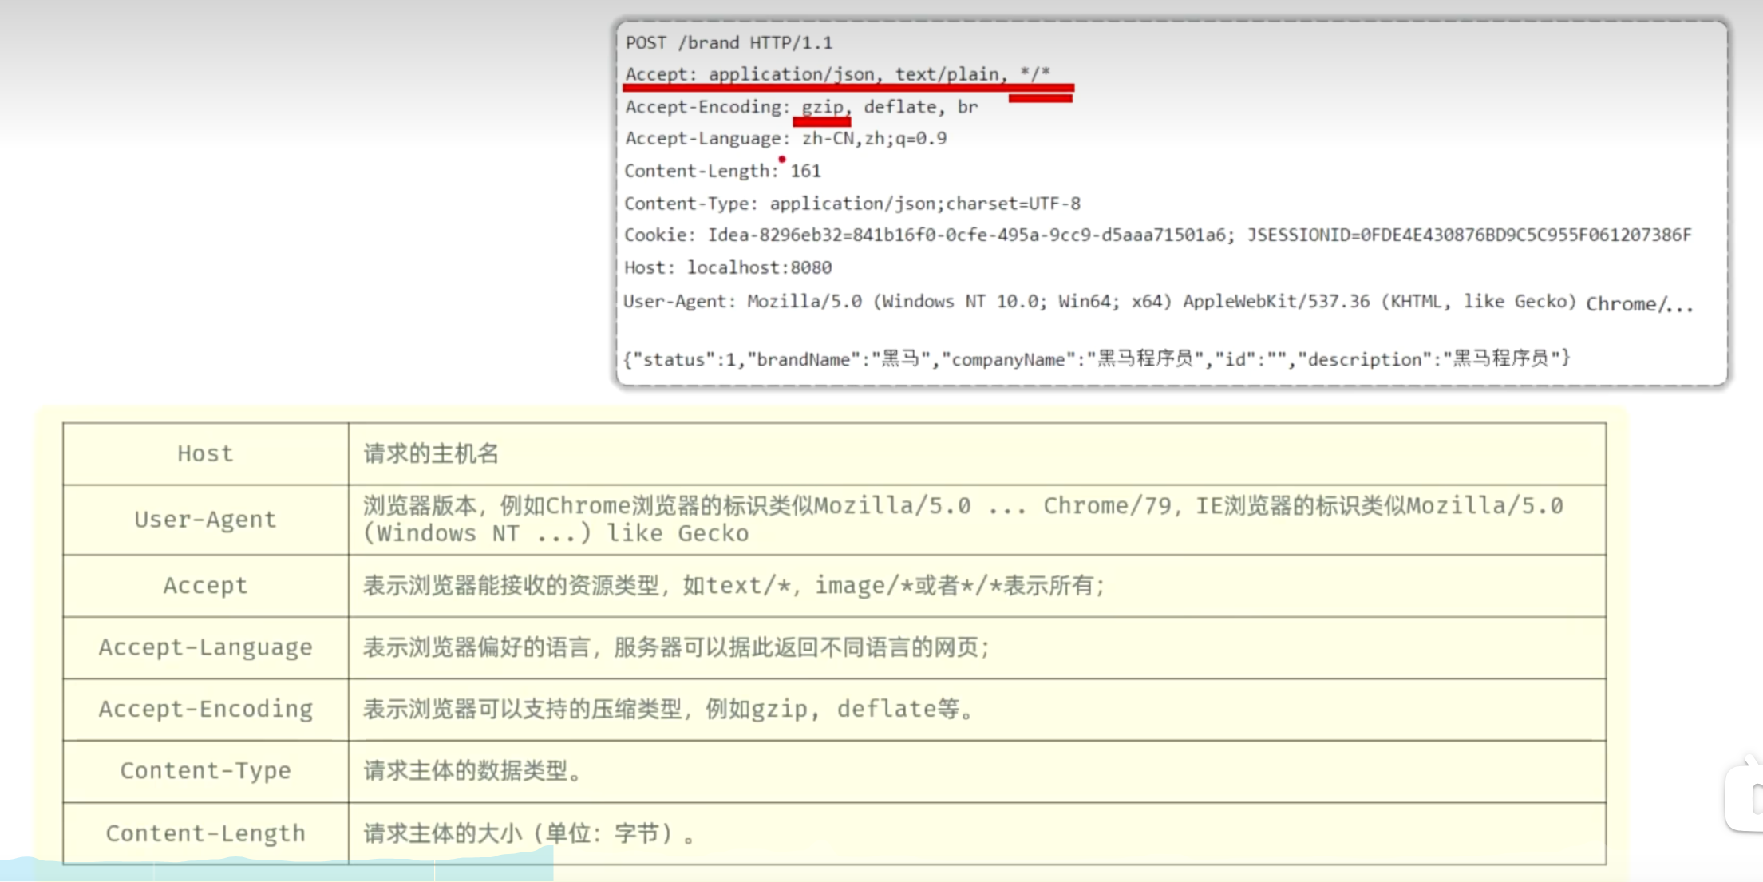The height and width of the screenshot is (882, 1763).
Task: Select the Accept-Language table cell
Action: click(205, 647)
